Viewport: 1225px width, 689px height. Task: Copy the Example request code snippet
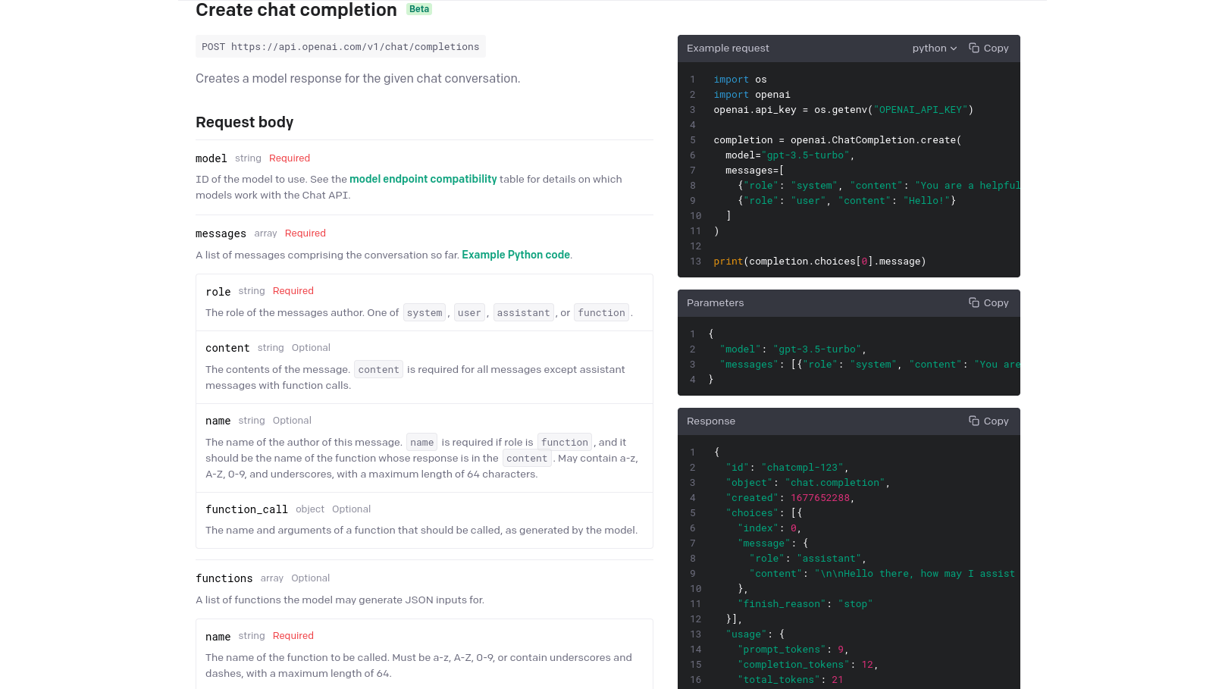[x=988, y=48]
